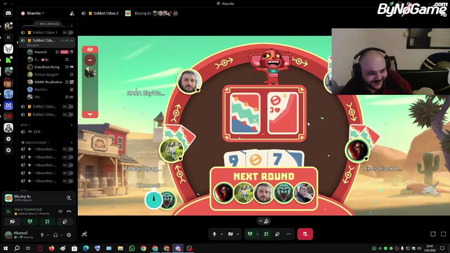450x253 pixels.
Task: Leave Blazing 8s activity from the status panel
Action: (x=69, y=198)
